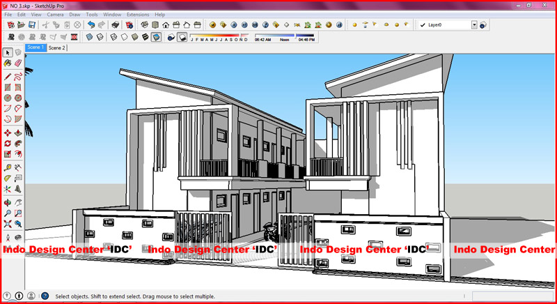Toggle Back Edges style
557x304 pixels.
point(100,37)
